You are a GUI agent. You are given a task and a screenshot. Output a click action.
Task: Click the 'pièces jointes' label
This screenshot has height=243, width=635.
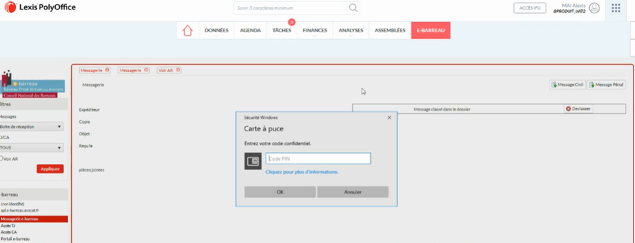[91, 170]
